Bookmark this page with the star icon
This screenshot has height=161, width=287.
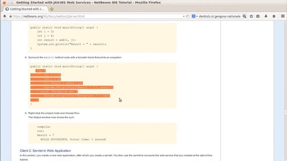pos(251,16)
